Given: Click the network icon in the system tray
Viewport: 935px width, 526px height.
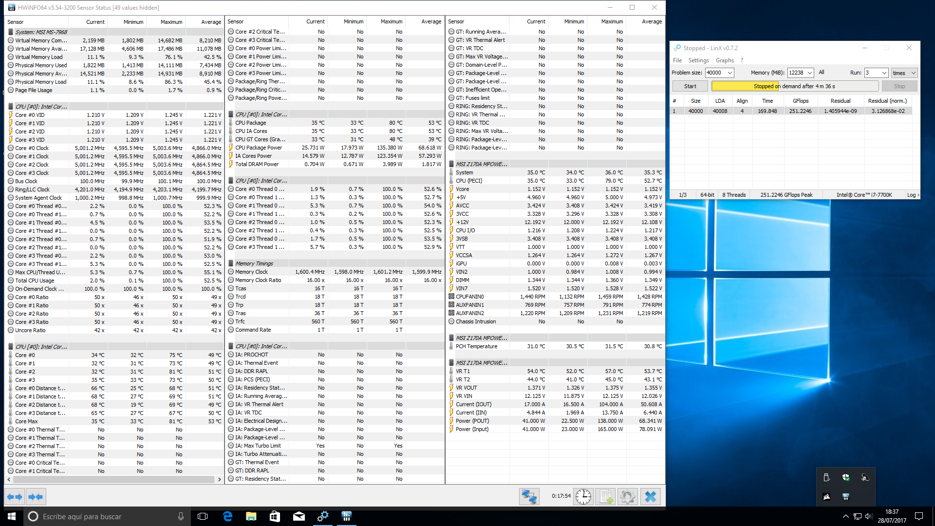Looking at the screenshot, I should point(858,516).
